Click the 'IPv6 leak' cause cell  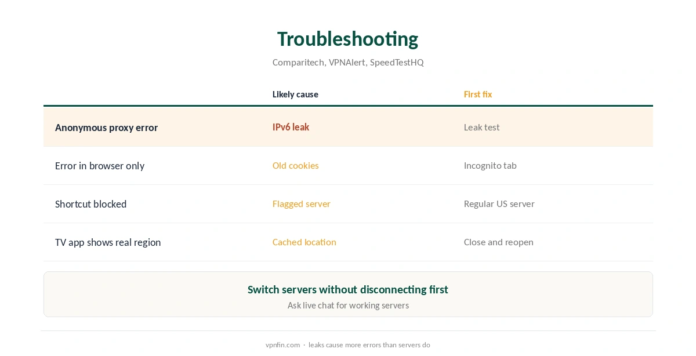click(291, 127)
